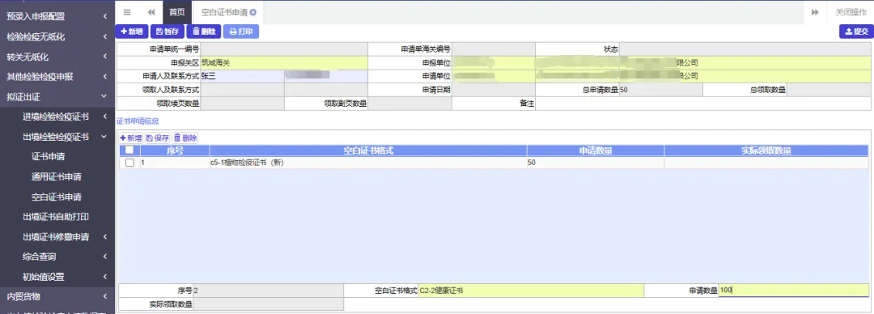The height and width of the screenshot is (314, 874).
Task: Toggle the select-all checkbox in grid header
Action: (x=129, y=150)
